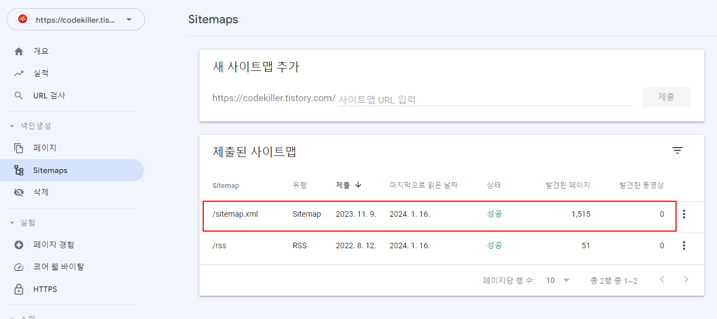Open the three-dot menu for /rss
717x319 pixels.
click(x=684, y=245)
